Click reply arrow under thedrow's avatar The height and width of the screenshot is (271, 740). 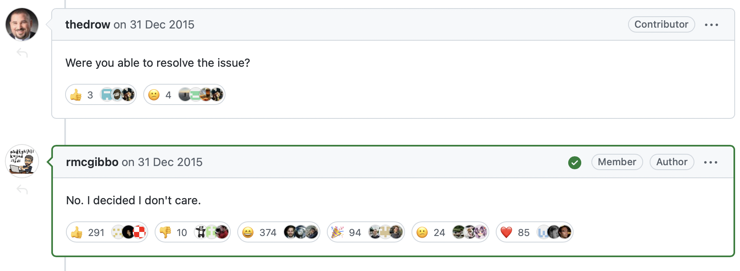pyautogui.click(x=22, y=52)
